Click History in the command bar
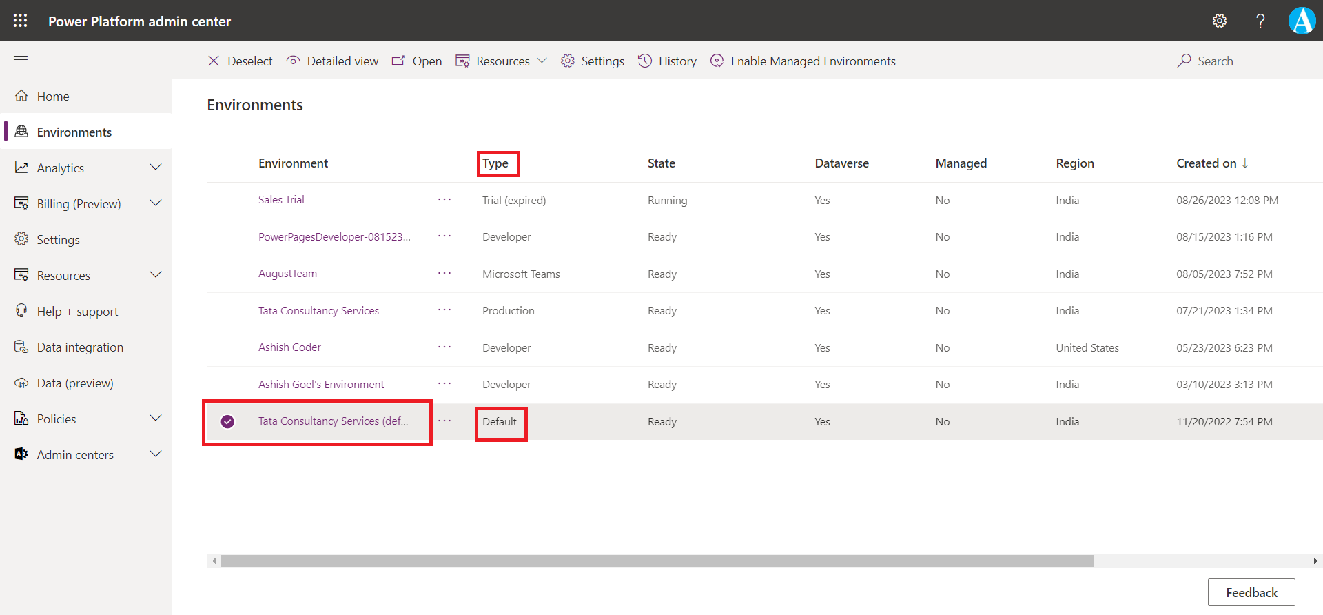Viewport: 1323px width, 615px height. (667, 61)
